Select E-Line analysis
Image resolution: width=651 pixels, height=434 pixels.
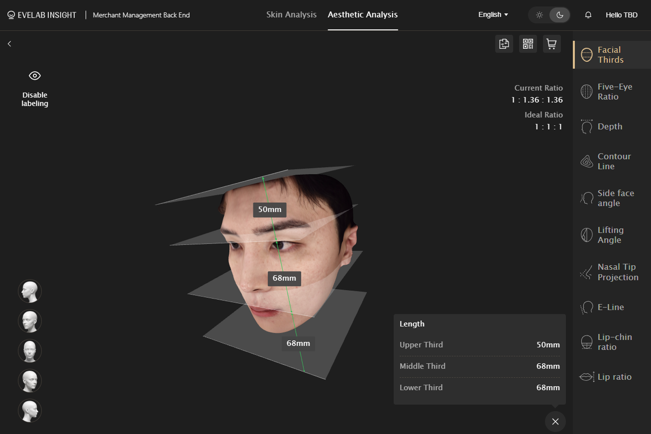point(612,307)
